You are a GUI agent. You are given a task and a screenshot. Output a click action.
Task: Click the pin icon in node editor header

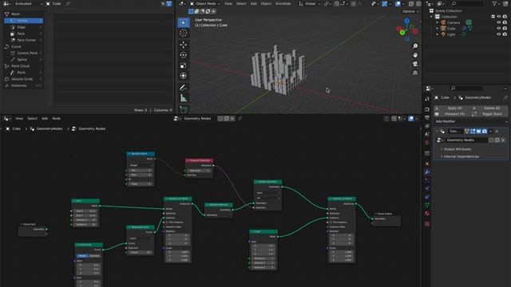click(x=240, y=119)
